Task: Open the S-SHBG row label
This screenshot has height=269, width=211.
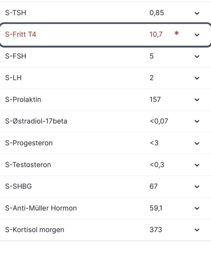Action: pyautogui.click(x=18, y=186)
